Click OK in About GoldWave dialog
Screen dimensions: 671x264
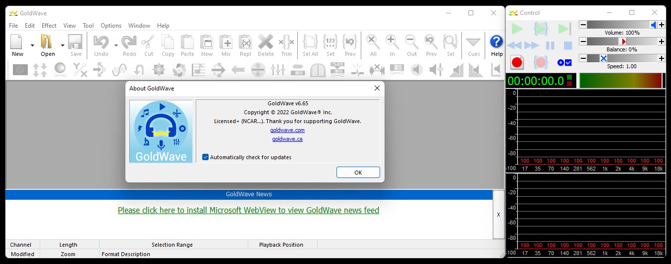click(358, 173)
